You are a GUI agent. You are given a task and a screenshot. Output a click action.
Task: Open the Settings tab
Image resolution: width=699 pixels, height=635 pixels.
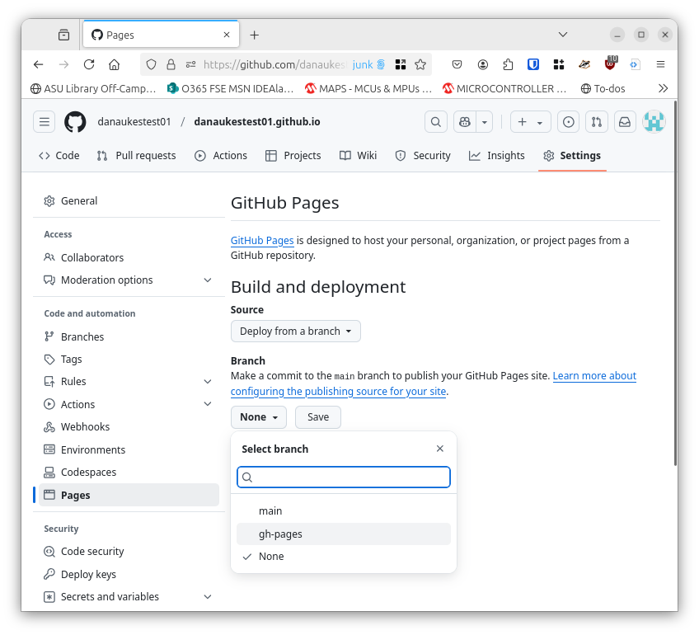(x=572, y=156)
